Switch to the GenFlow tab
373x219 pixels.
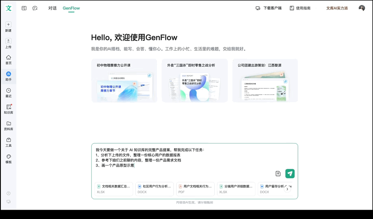click(x=71, y=8)
